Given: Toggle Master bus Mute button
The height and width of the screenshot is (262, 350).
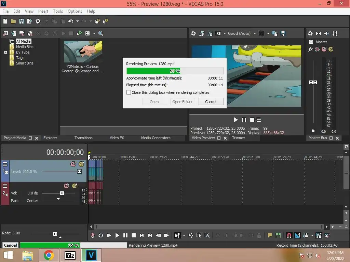Looking at the screenshot, I should [x=324, y=49].
